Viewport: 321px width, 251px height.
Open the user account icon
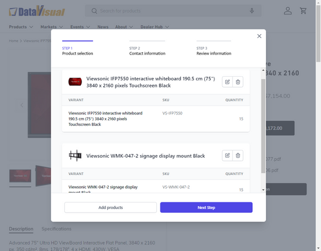(x=287, y=11)
